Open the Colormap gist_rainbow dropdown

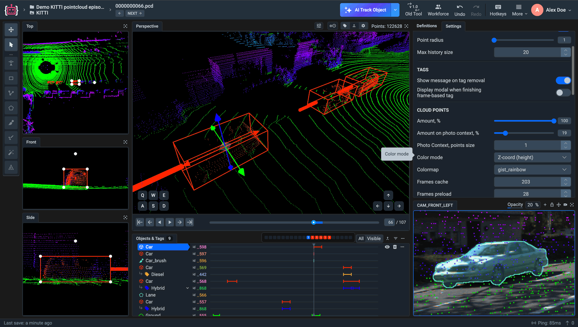tap(532, 170)
